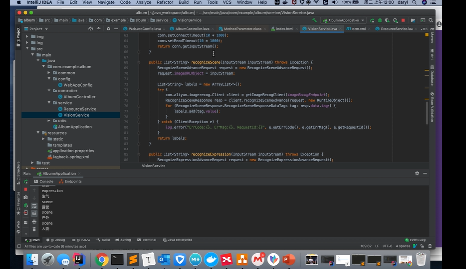466x269 pixels.
Task: Click the VisionService breadcrumb in navigation bar
Action: (x=187, y=20)
